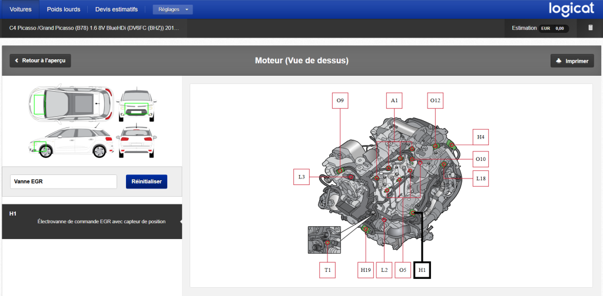Select the car top view thumbnail
Viewport: 603px width, 296px height.
(68, 104)
